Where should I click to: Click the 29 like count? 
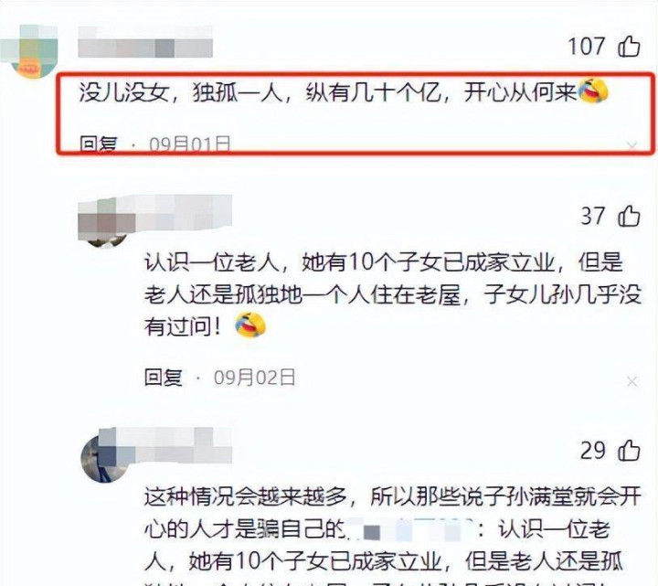593,451
